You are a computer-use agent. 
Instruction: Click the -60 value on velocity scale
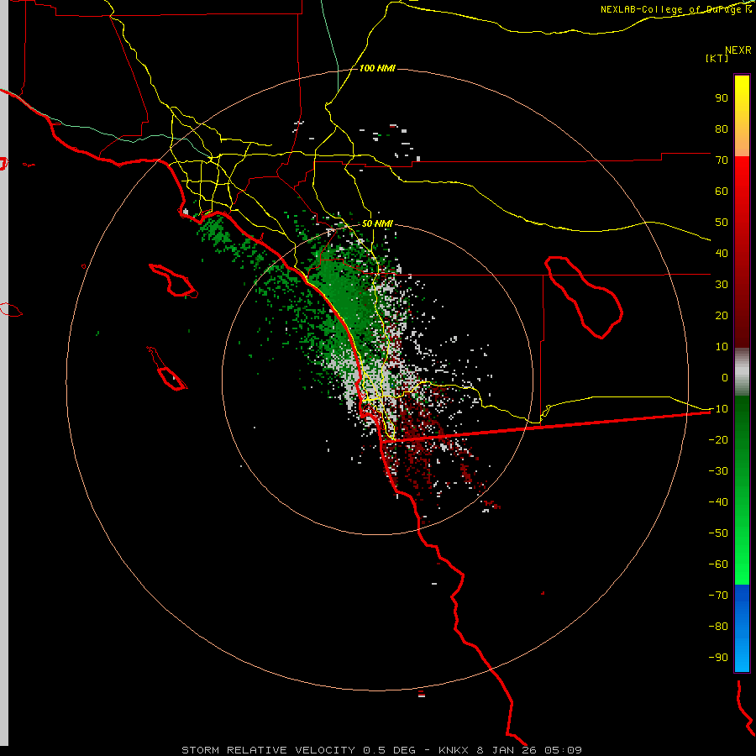click(718, 564)
